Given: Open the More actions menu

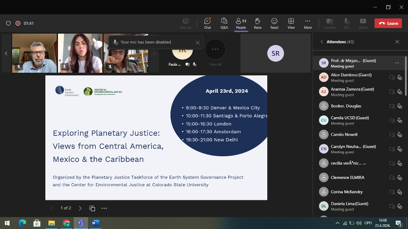Looking at the screenshot, I should tap(308, 23).
